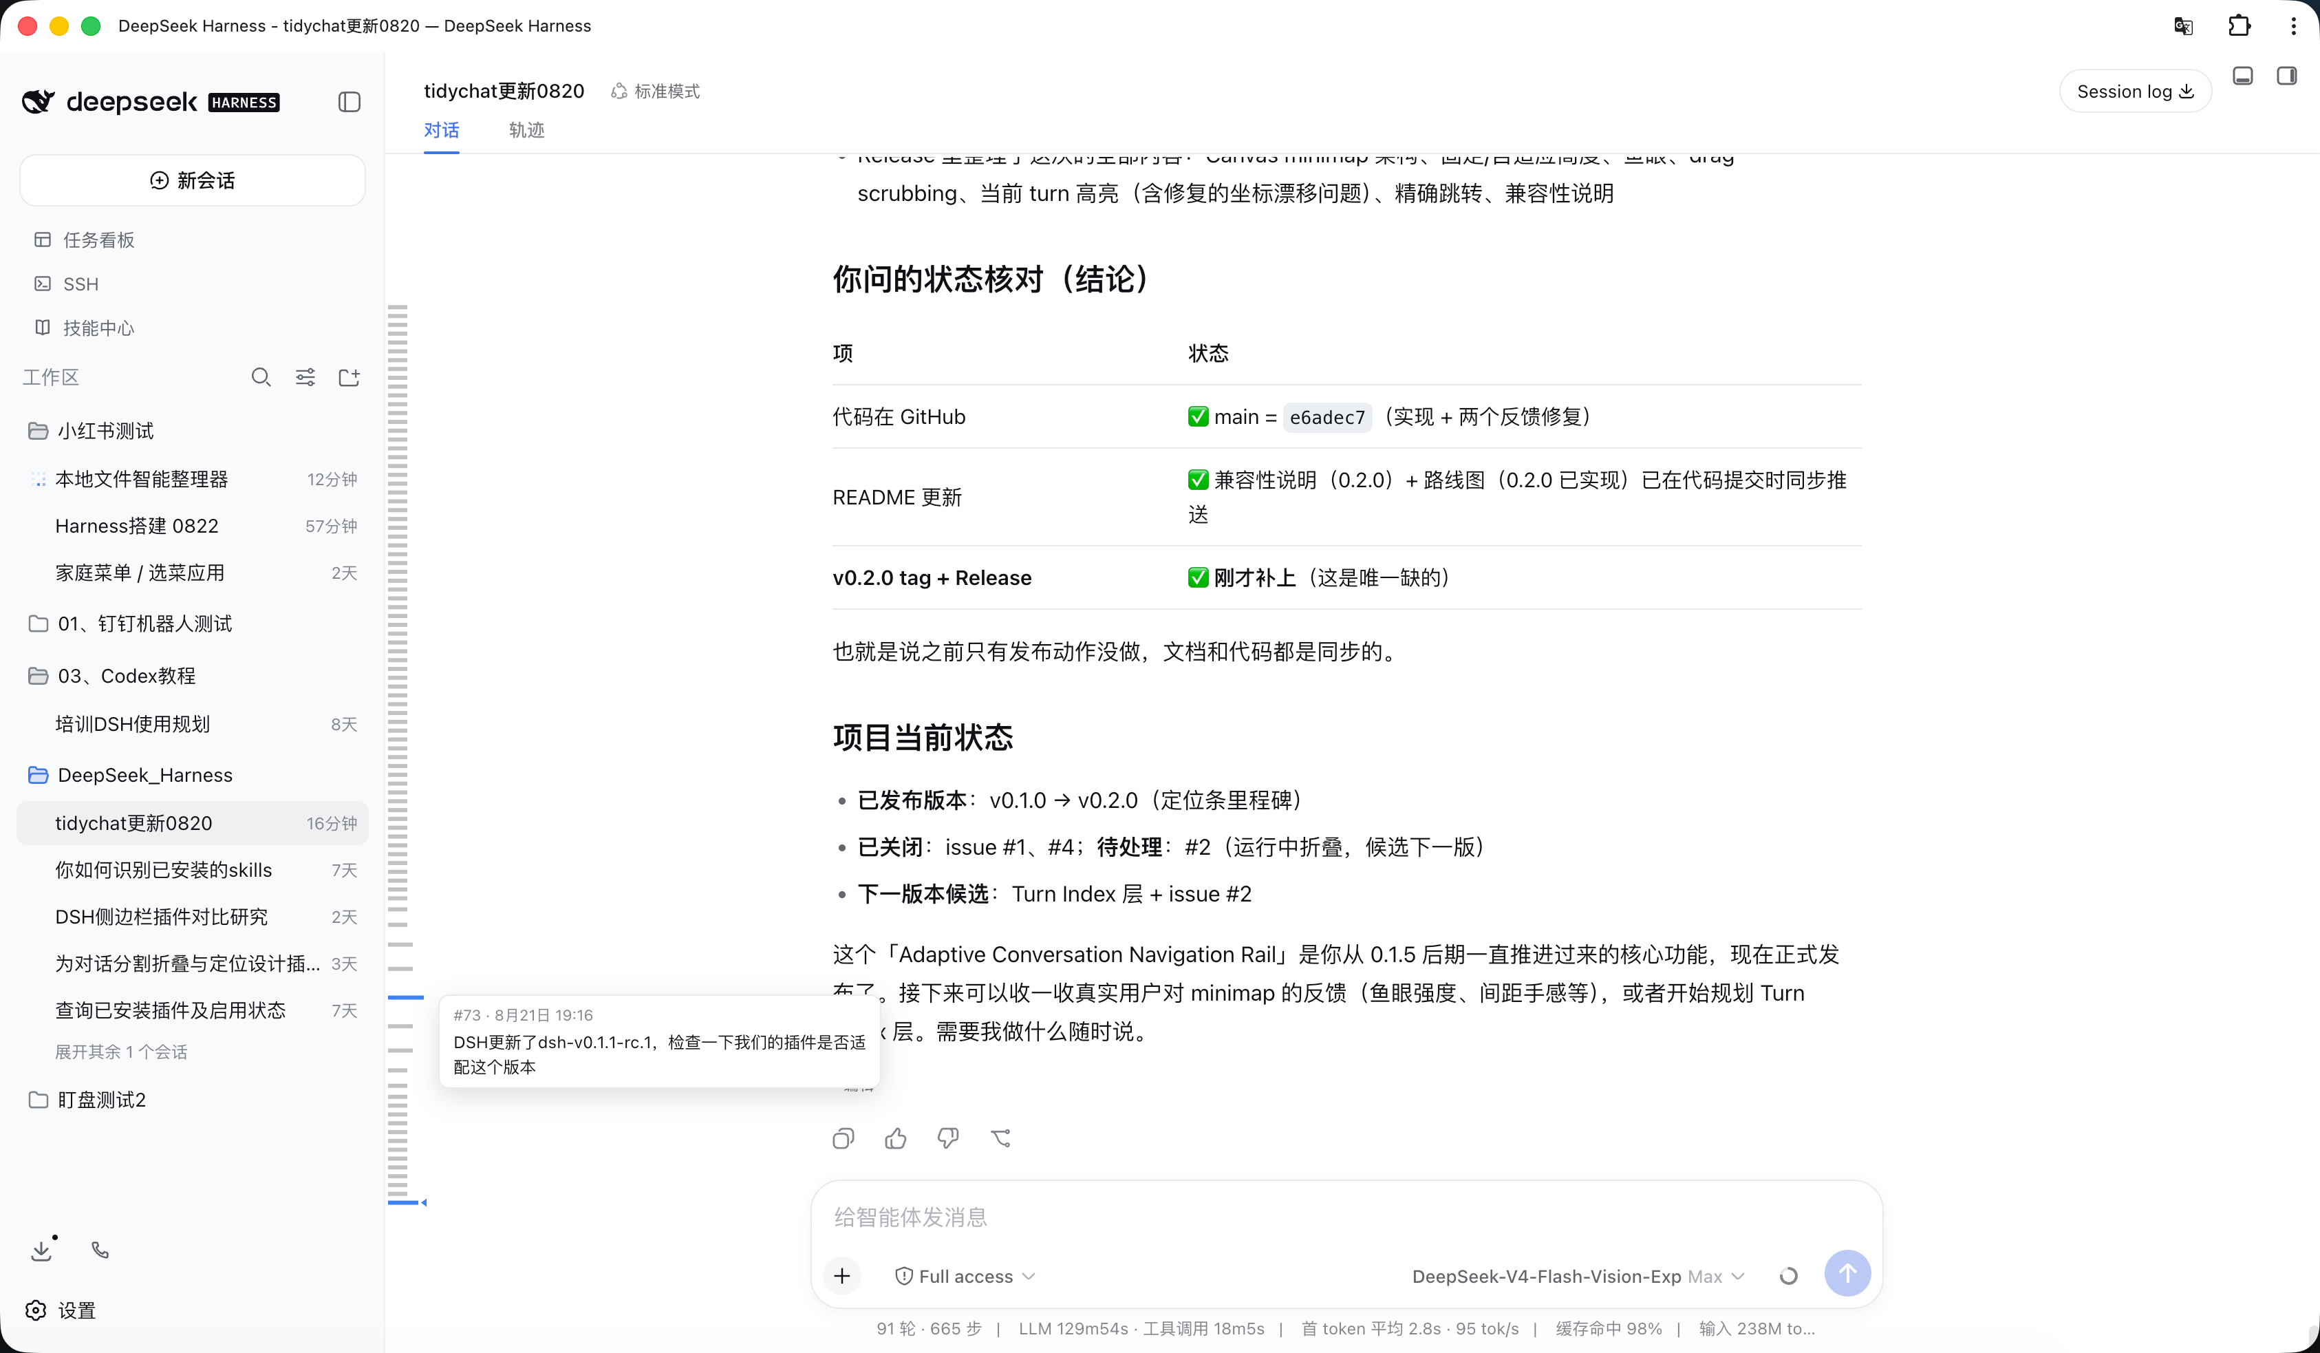
Task: Click the 91 轮 · 665 步 status entry
Action: (x=929, y=1329)
